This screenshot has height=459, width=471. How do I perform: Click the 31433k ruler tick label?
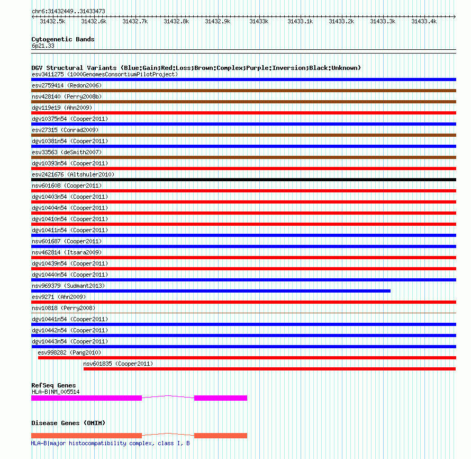pyautogui.click(x=259, y=21)
